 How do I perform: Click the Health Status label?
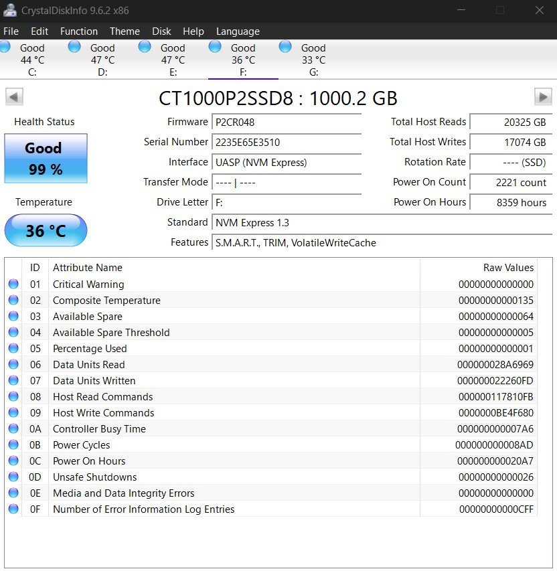tap(44, 122)
